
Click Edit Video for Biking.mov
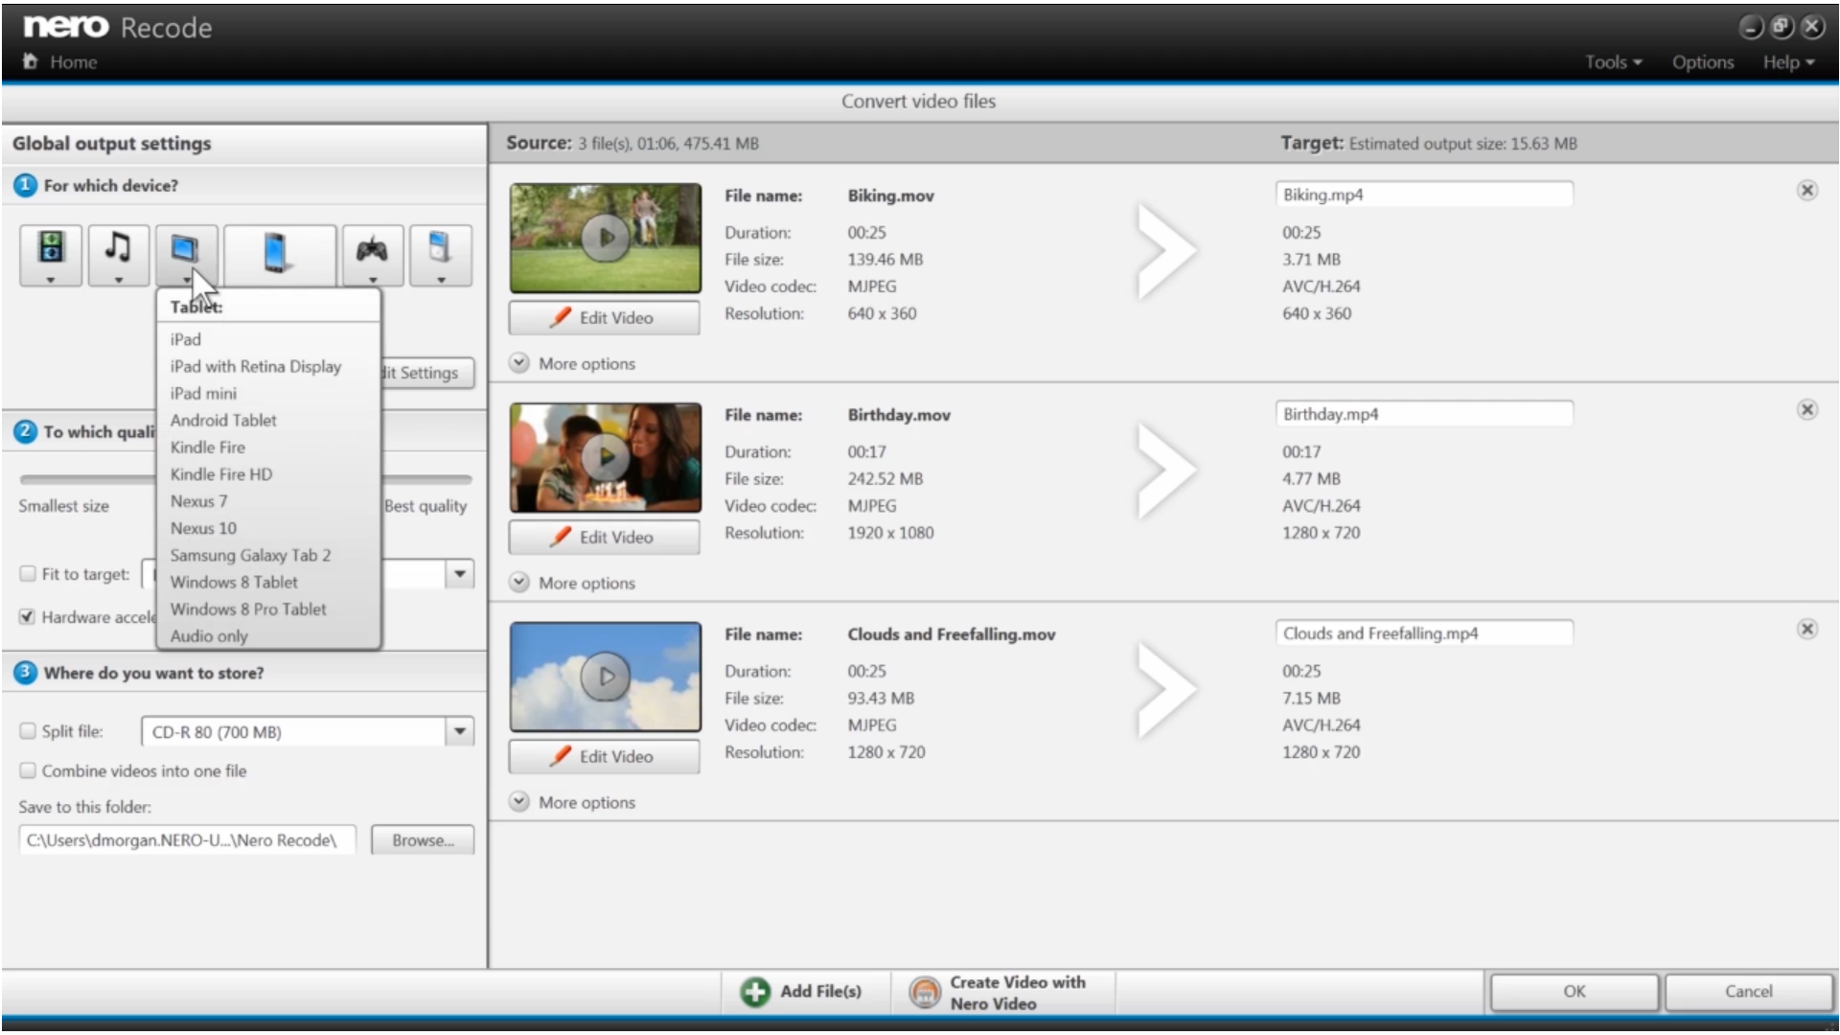[x=604, y=317]
